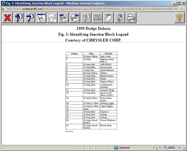Zoom in with the plus magnifier icon
Screen dimensions: 187x151
(x=19, y=18)
